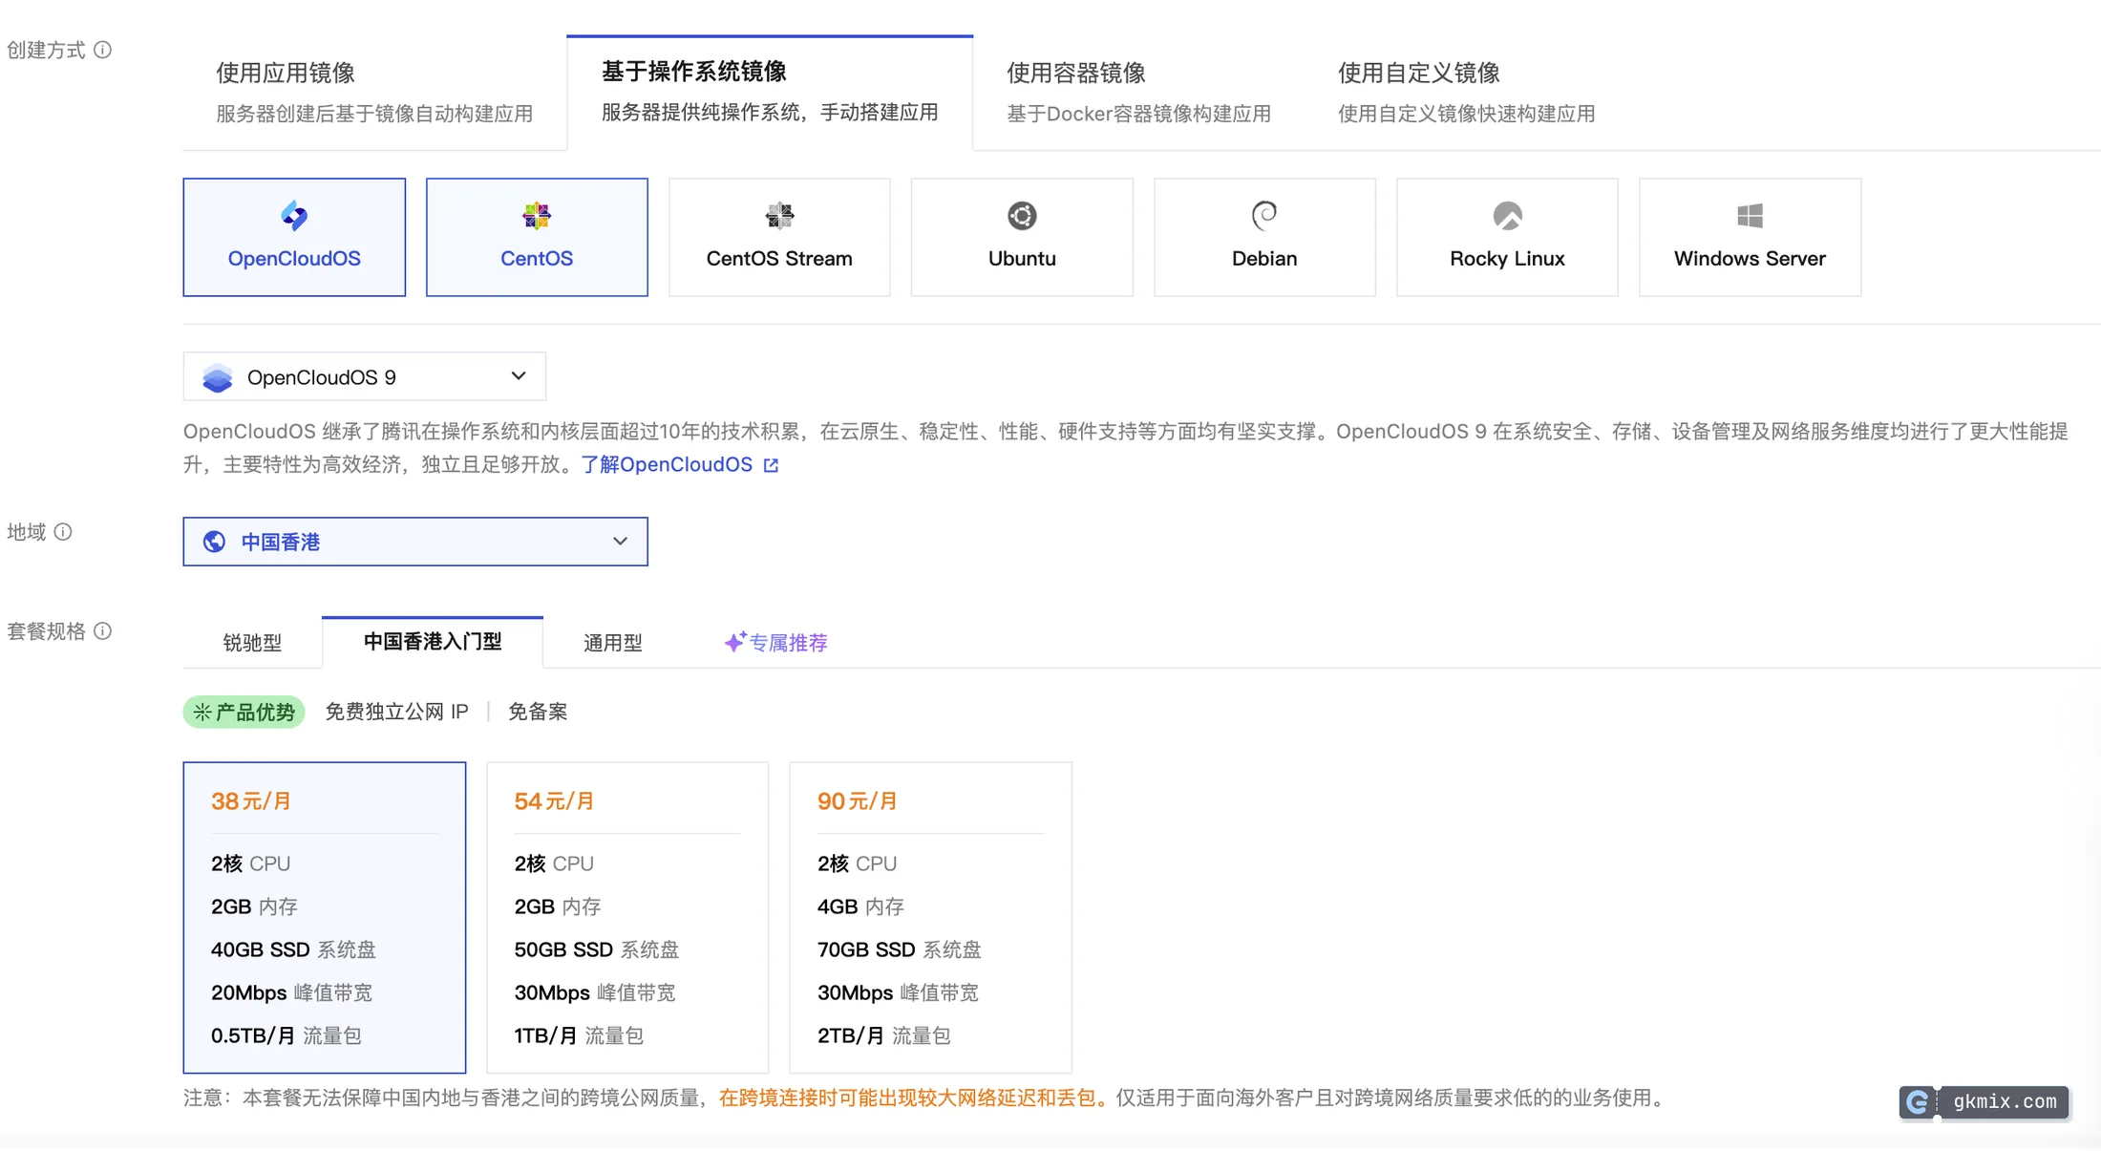Choose the Ubuntu image card
Viewport: 2101px width, 1151px height.
pyautogui.click(x=1022, y=237)
